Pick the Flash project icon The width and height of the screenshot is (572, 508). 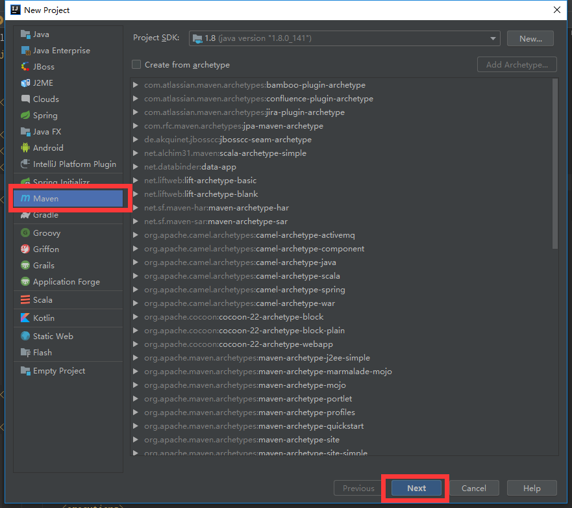(x=25, y=352)
